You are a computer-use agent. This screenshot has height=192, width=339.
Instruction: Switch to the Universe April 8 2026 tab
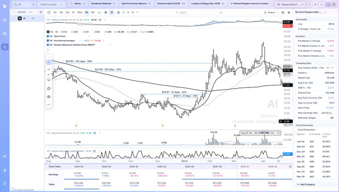click(x=171, y=3)
